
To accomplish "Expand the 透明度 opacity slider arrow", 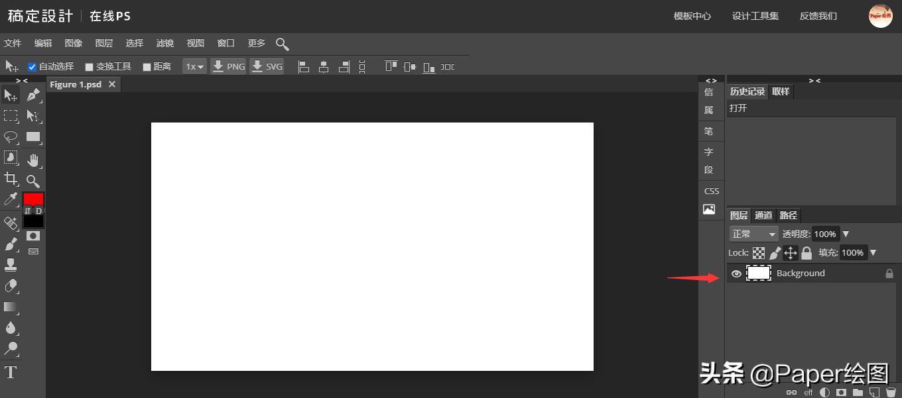I will coord(846,234).
